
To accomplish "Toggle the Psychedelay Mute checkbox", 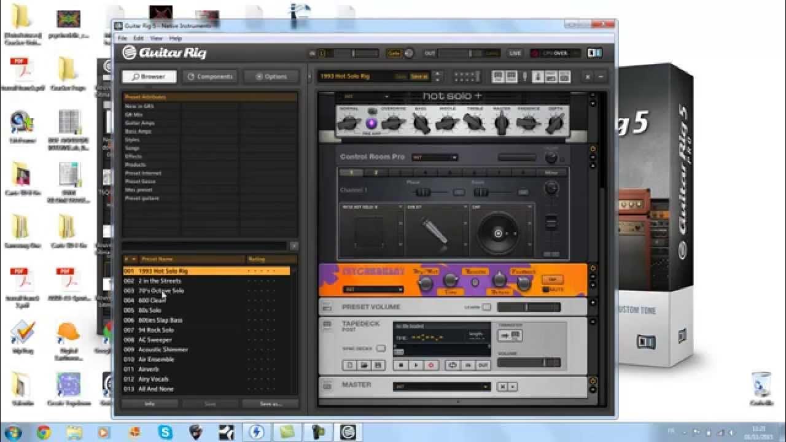I will [546, 289].
